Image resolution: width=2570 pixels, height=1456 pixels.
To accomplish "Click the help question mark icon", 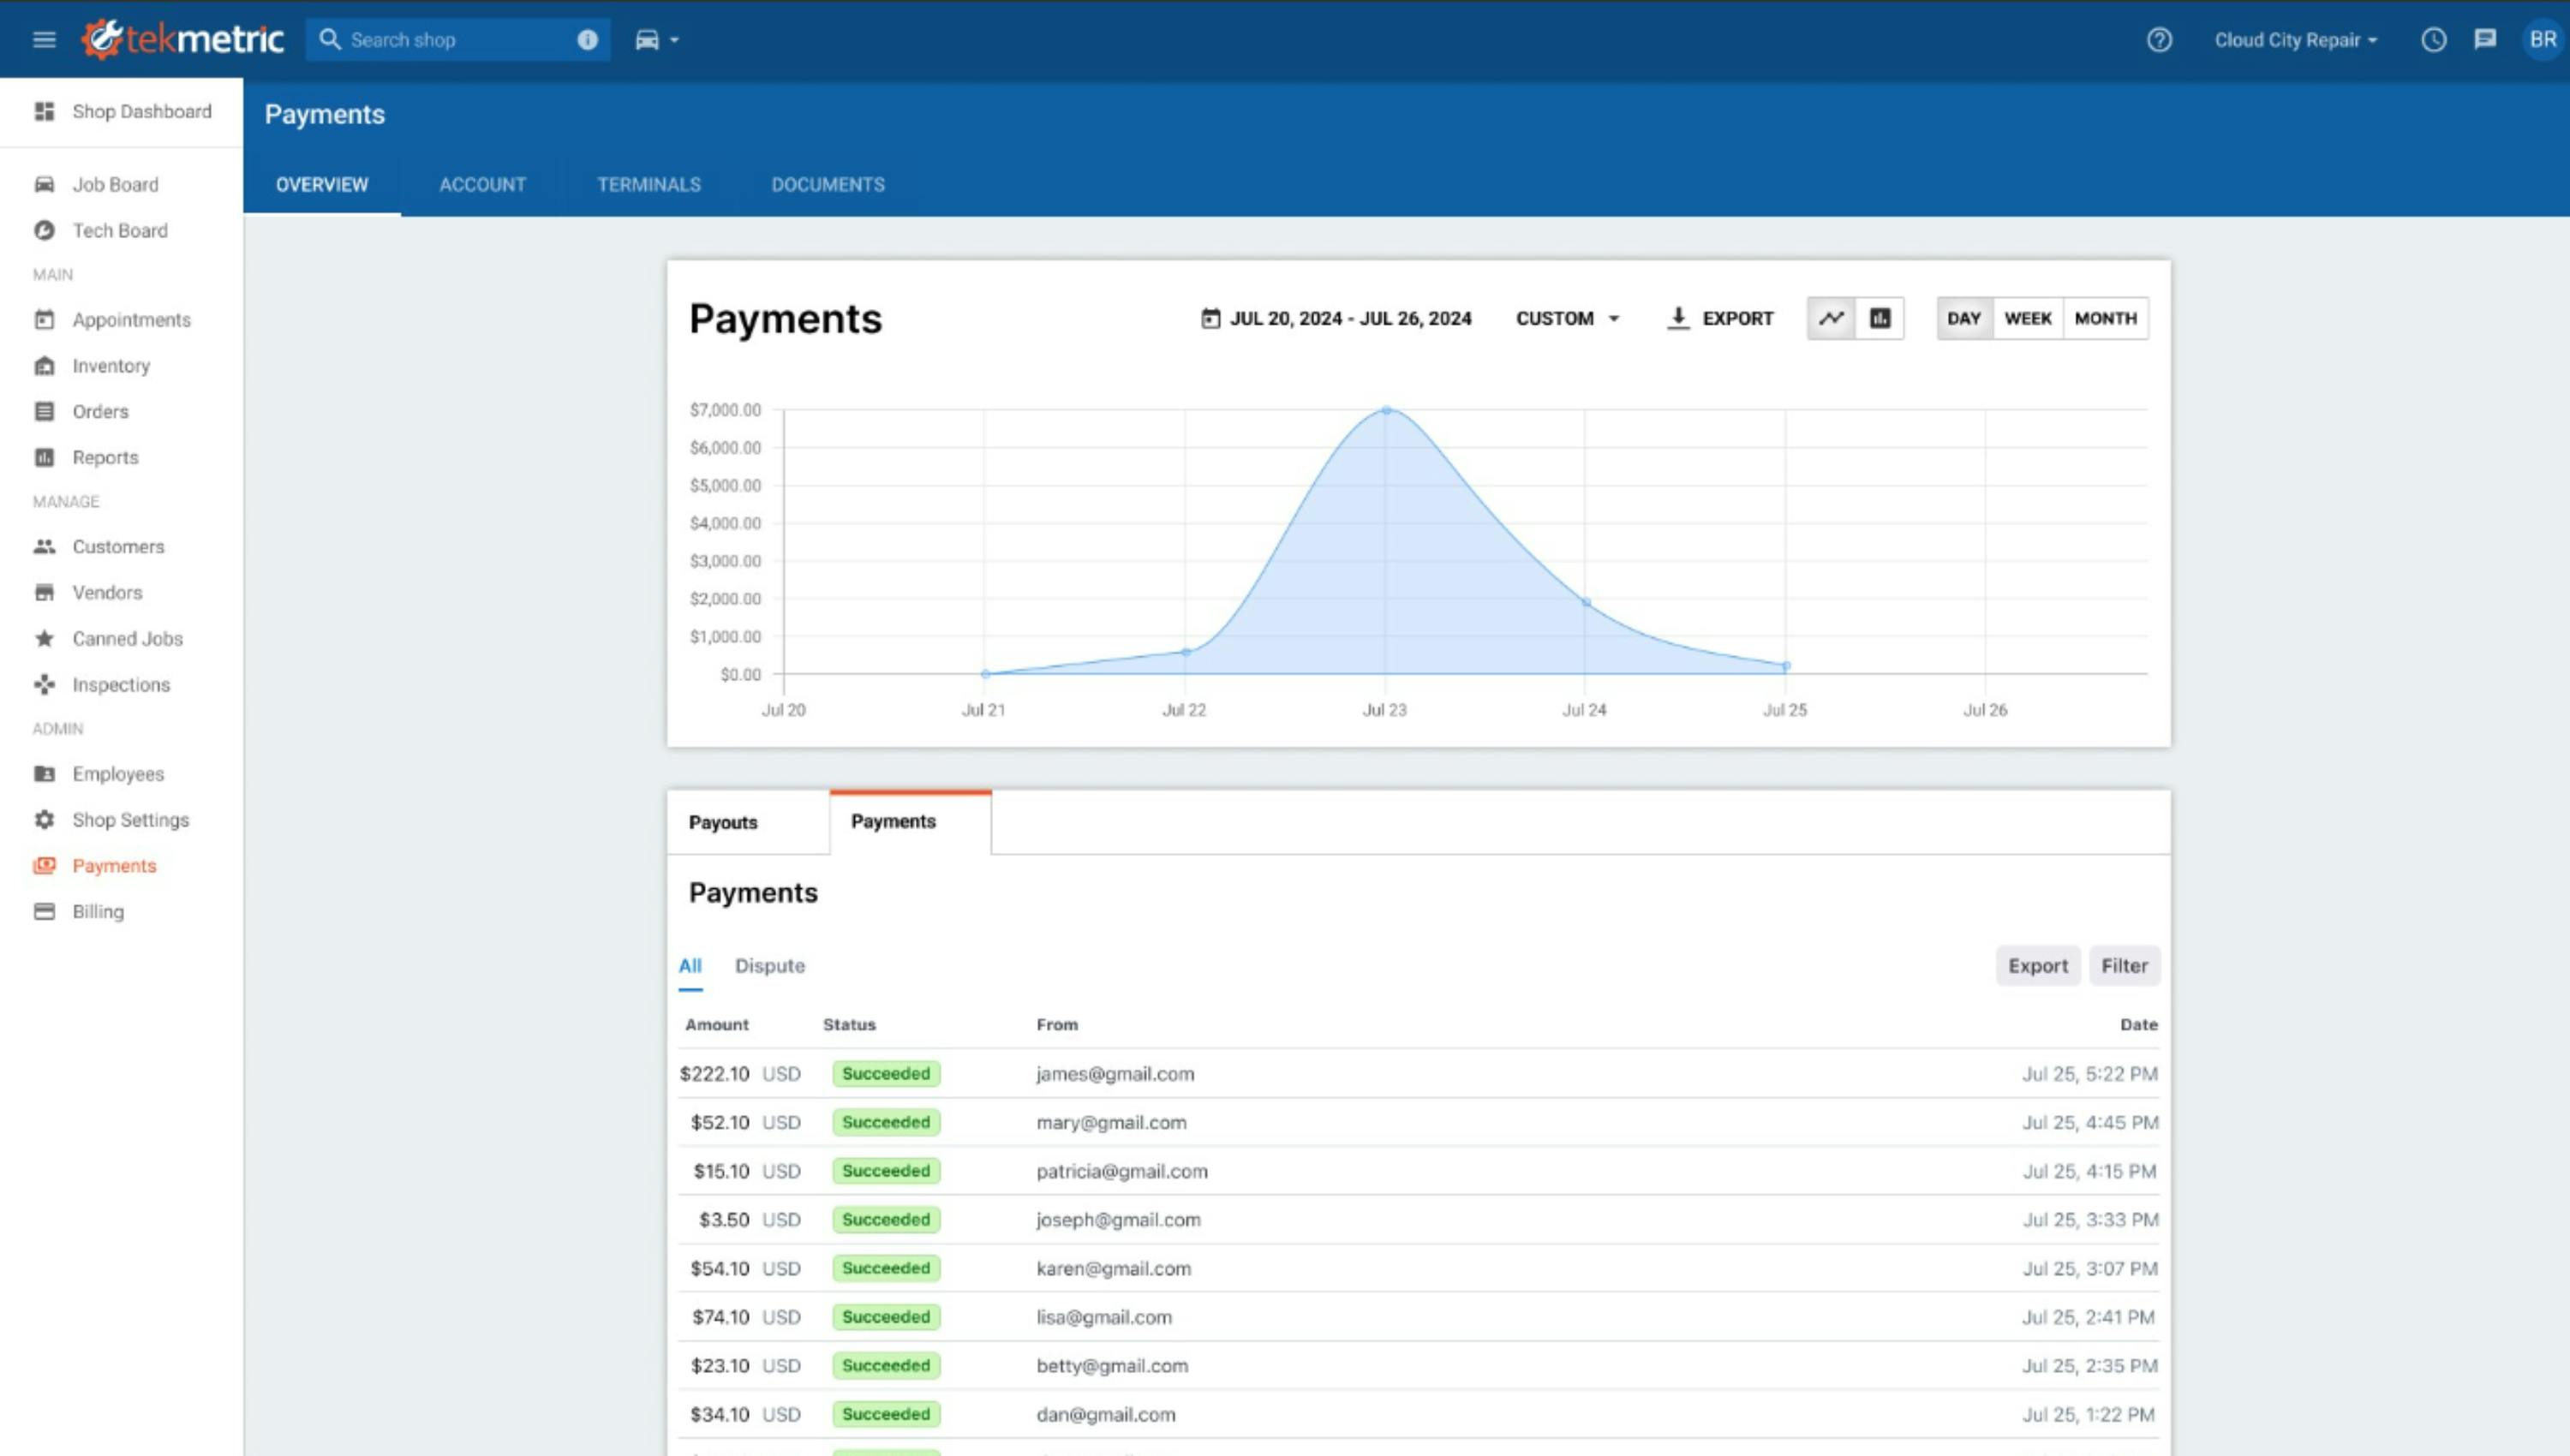I will (x=2159, y=40).
